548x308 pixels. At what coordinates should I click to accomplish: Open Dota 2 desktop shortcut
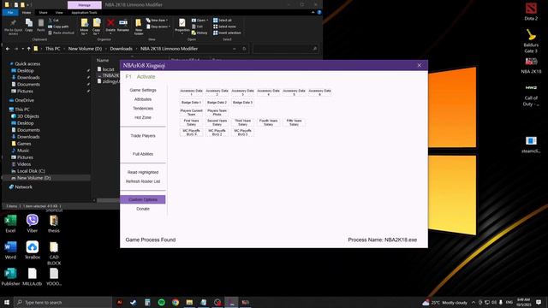pos(531,11)
